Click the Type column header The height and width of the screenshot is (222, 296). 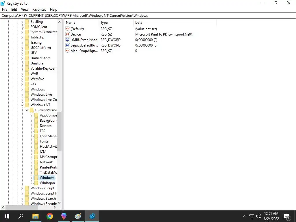116,23
